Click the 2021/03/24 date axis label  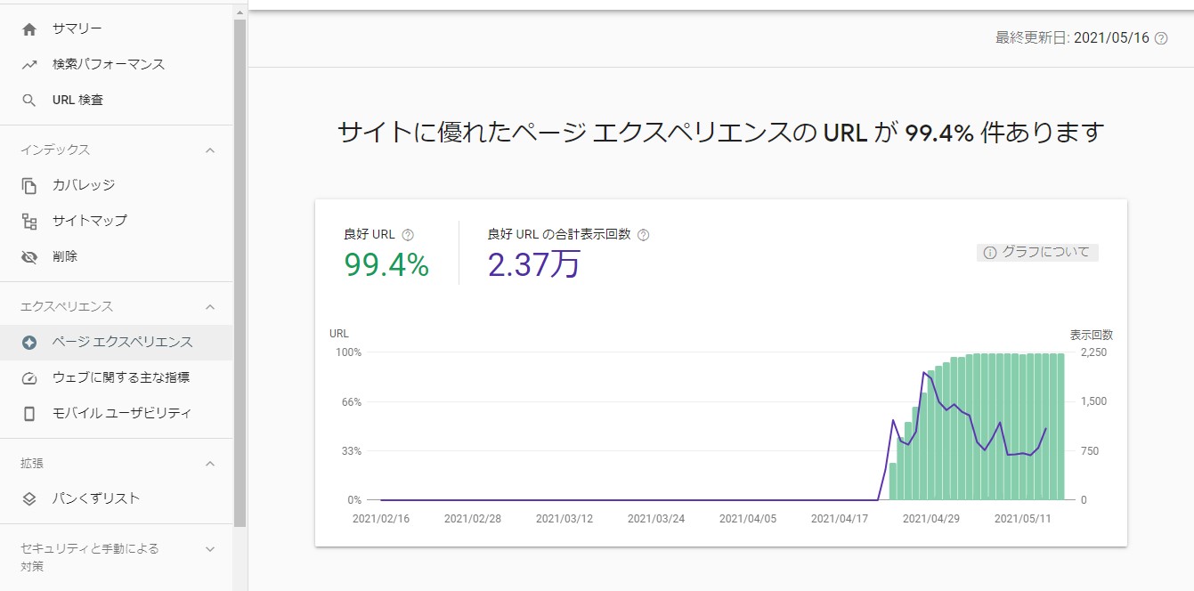point(656,518)
